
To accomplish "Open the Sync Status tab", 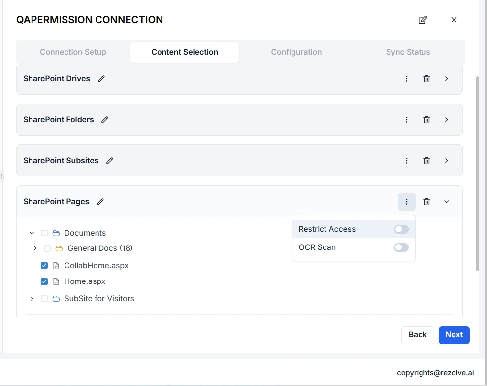I will click(x=408, y=52).
